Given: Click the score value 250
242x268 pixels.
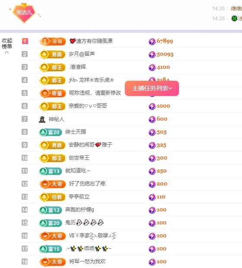Looking at the screenshot, I should (x=162, y=171).
